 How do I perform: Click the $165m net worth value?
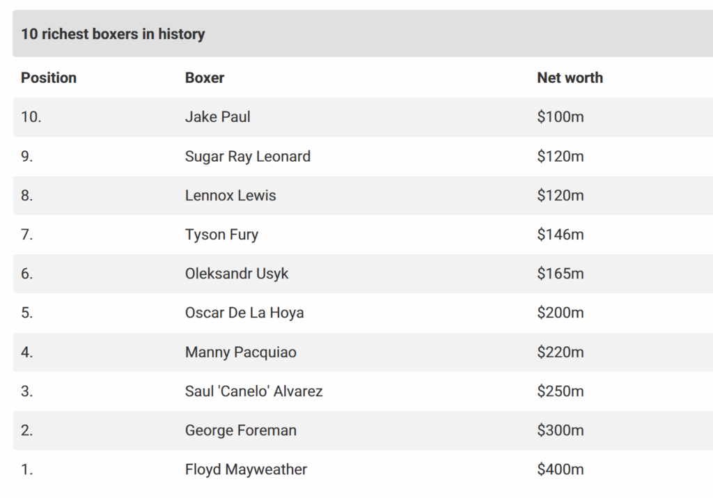(x=560, y=274)
